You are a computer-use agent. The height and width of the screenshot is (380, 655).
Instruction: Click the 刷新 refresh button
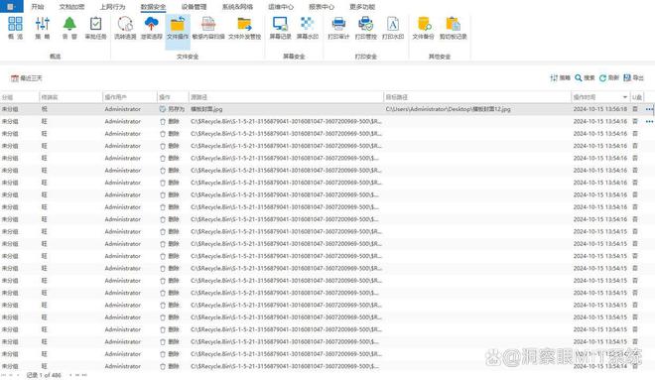609,77
